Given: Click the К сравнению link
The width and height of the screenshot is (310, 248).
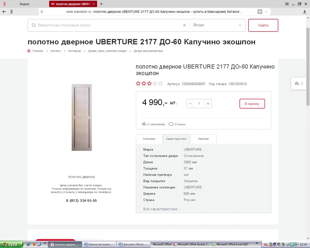Looking at the screenshot, I should tap(153, 124).
